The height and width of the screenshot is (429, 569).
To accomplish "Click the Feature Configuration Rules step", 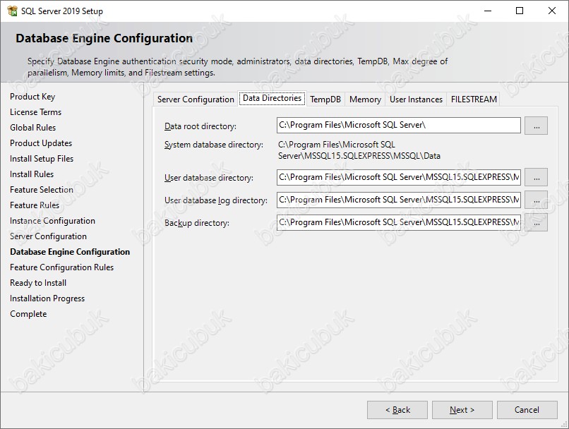I will tap(61, 267).
